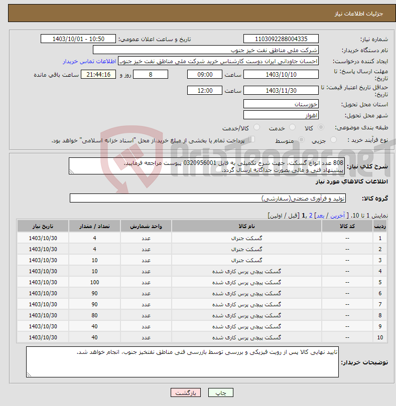
Task: Select the خدمت radio button
Action: click(x=292, y=127)
